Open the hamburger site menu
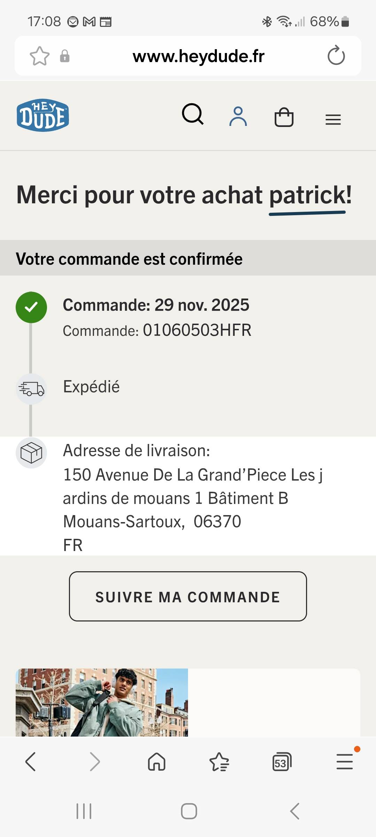This screenshot has width=376, height=837. [333, 120]
